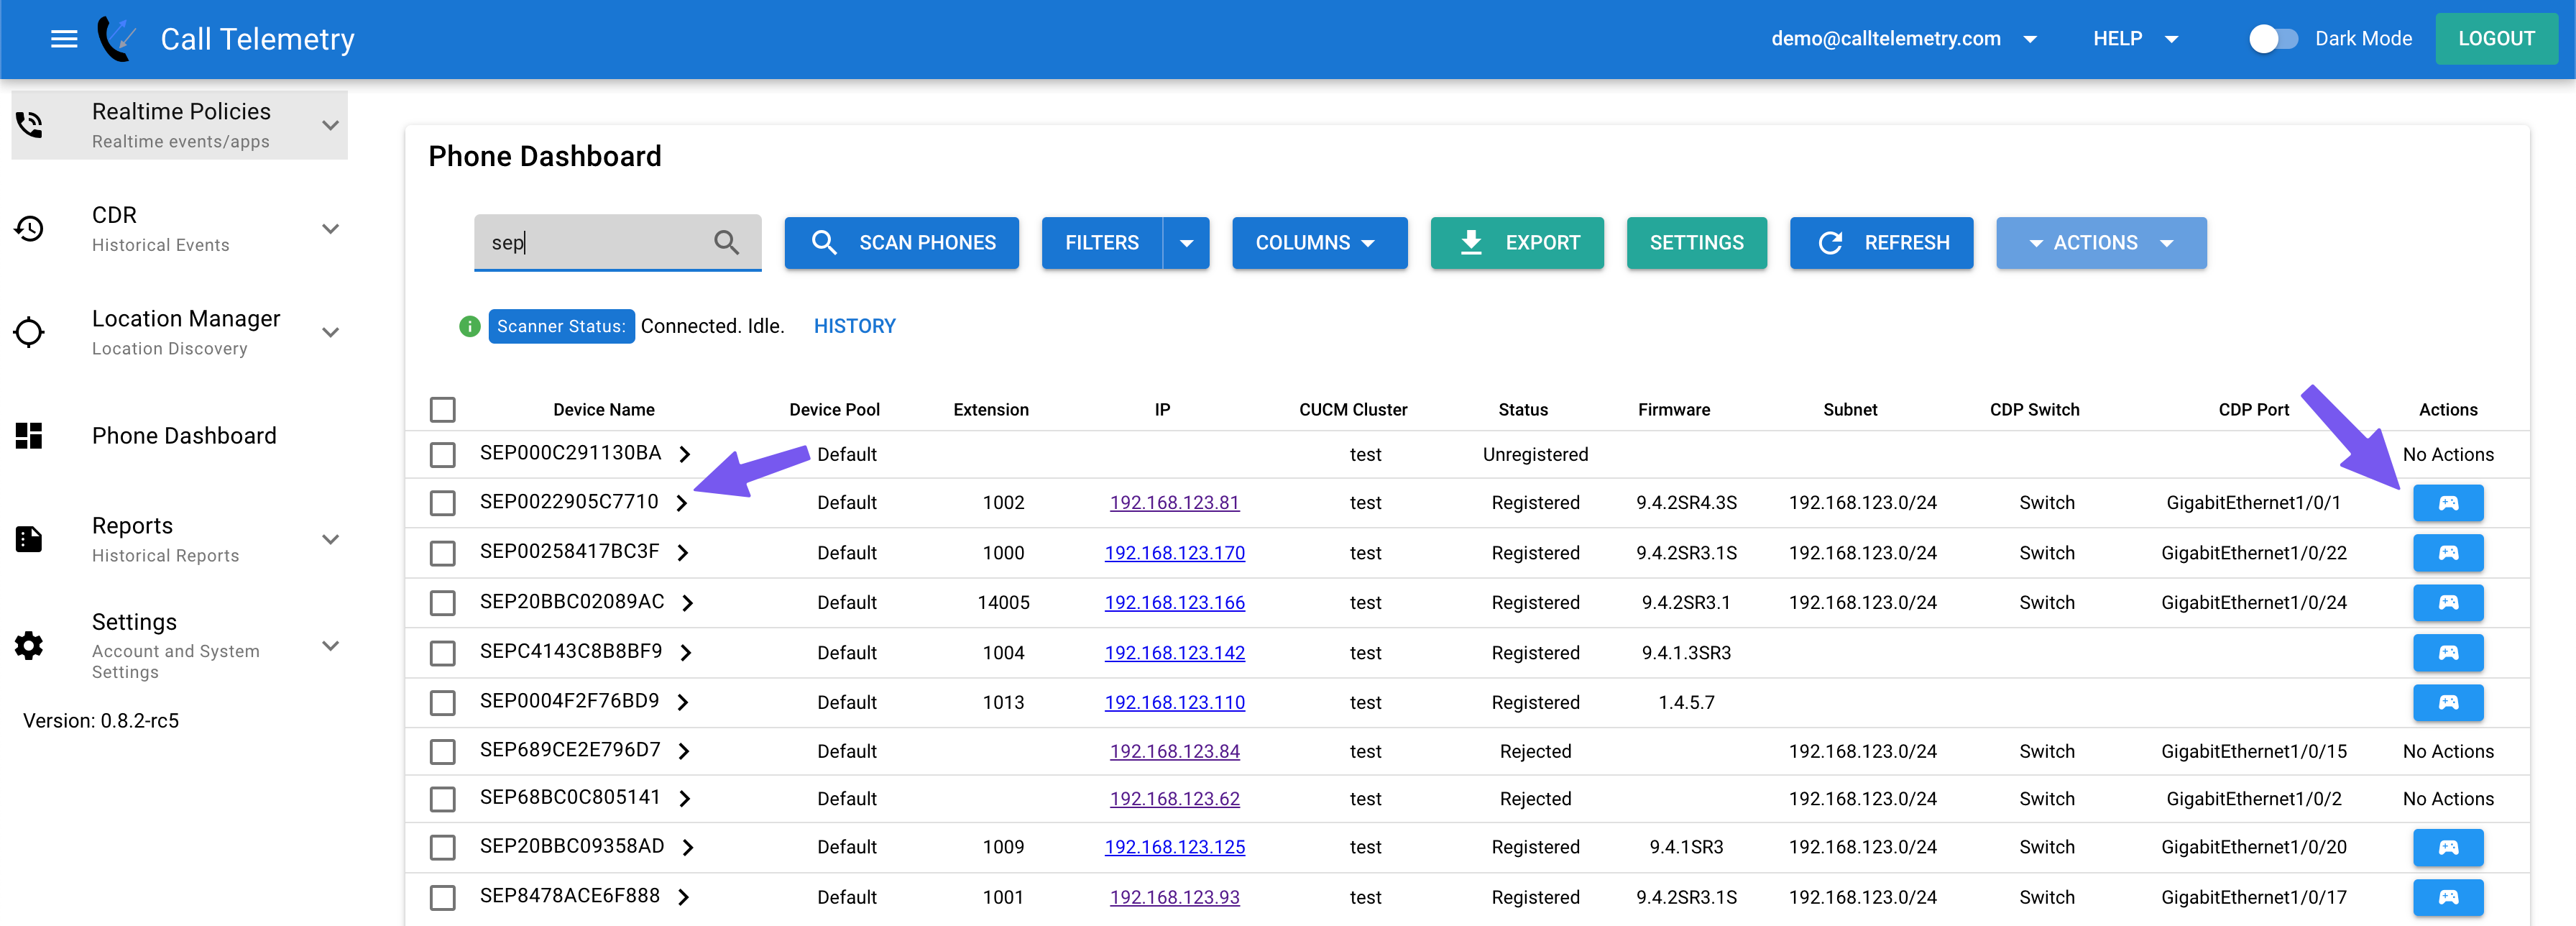
Task: Open remote control for SEP0022905C7710
Action: tap(2447, 503)
